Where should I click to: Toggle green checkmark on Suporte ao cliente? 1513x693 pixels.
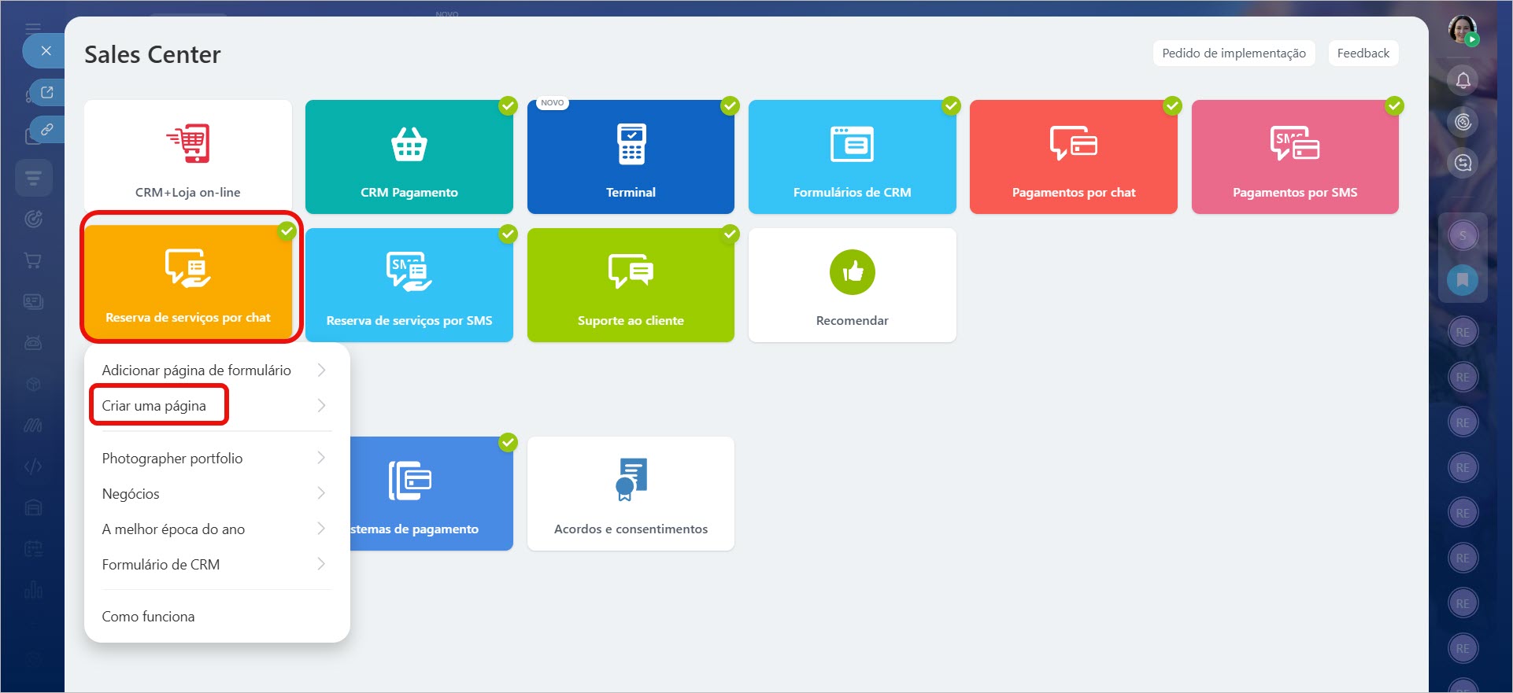730,234
